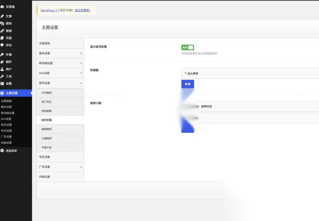Open the WordPress 7.1 link
Image resolution: width=319 pixels, height=221 pixels.
click(50, 10)
